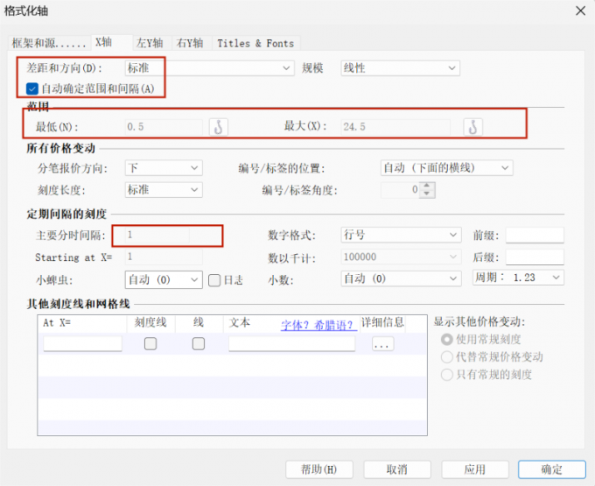Click the lock icon beside 最低 field
This screenshot has height=486, width=595.
pyautogui.click(x=219, y=127)
